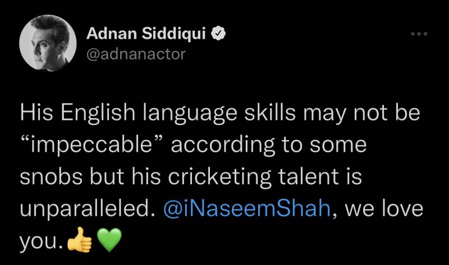Click the word "His" starting the tweet

pos(36,114)
